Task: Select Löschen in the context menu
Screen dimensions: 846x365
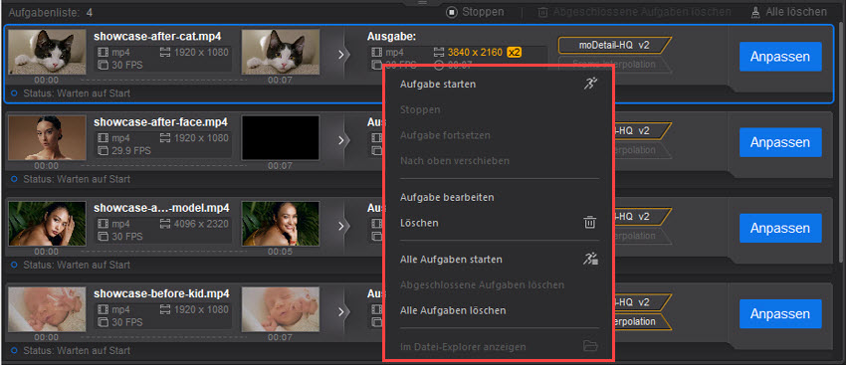Action: pos(419,223)
